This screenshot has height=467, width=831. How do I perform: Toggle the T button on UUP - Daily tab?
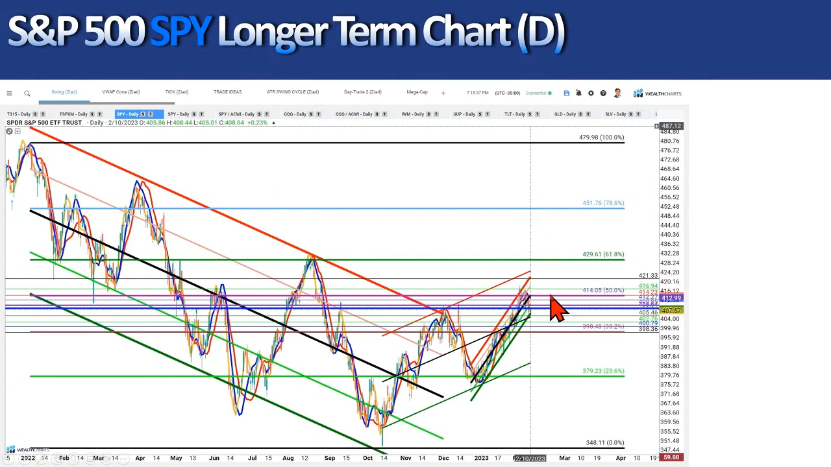pyautogui.click(x=486, y=114)
